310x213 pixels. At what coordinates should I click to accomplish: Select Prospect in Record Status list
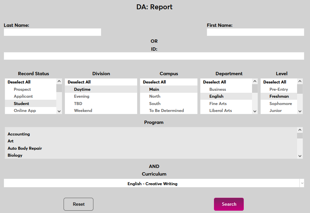22,89
